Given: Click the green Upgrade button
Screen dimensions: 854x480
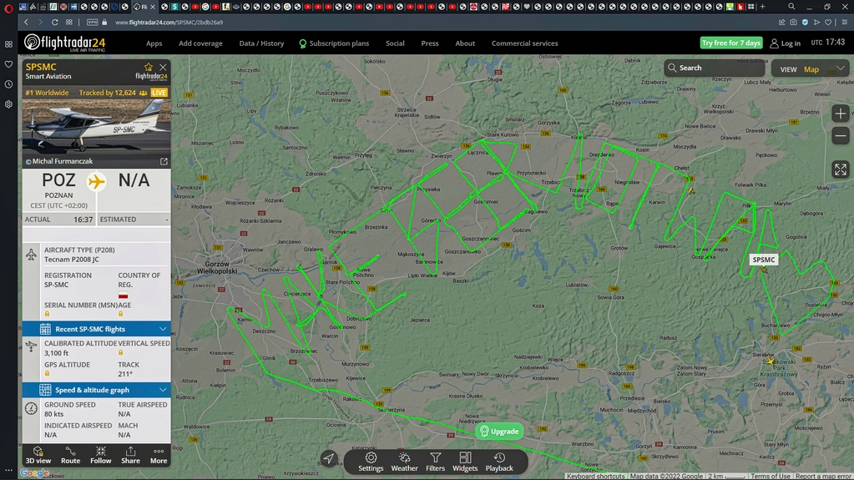Looking at the screenshot, I should (499, 431).
